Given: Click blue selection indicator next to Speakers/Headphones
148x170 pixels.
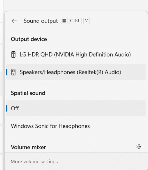Looking at the screenshot, I should tap(7, 72).
